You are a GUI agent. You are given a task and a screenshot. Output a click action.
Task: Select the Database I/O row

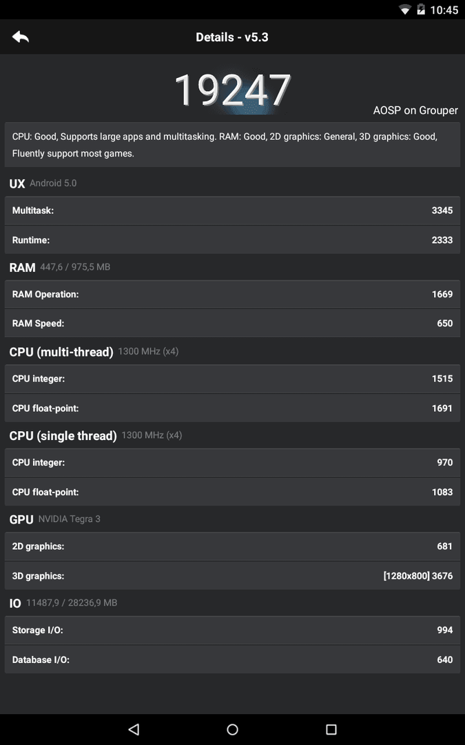(x=233, y=659)
